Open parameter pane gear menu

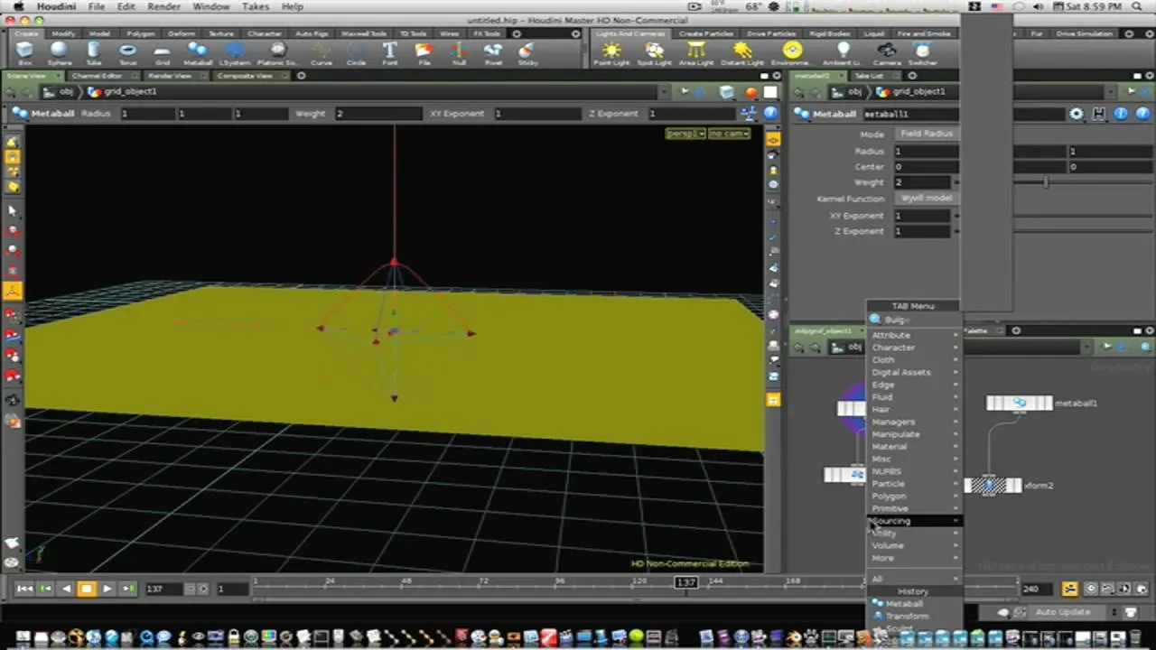1077,114
